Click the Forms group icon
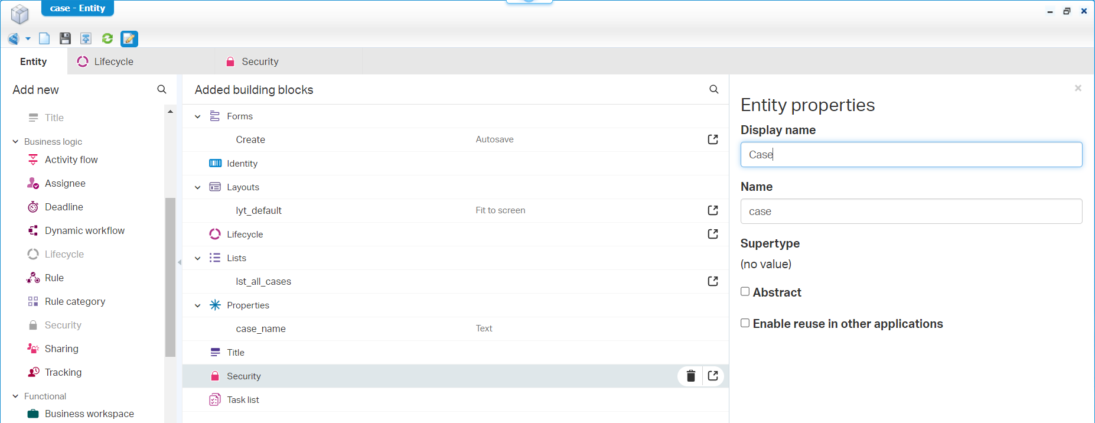 [x=215, y=116]
